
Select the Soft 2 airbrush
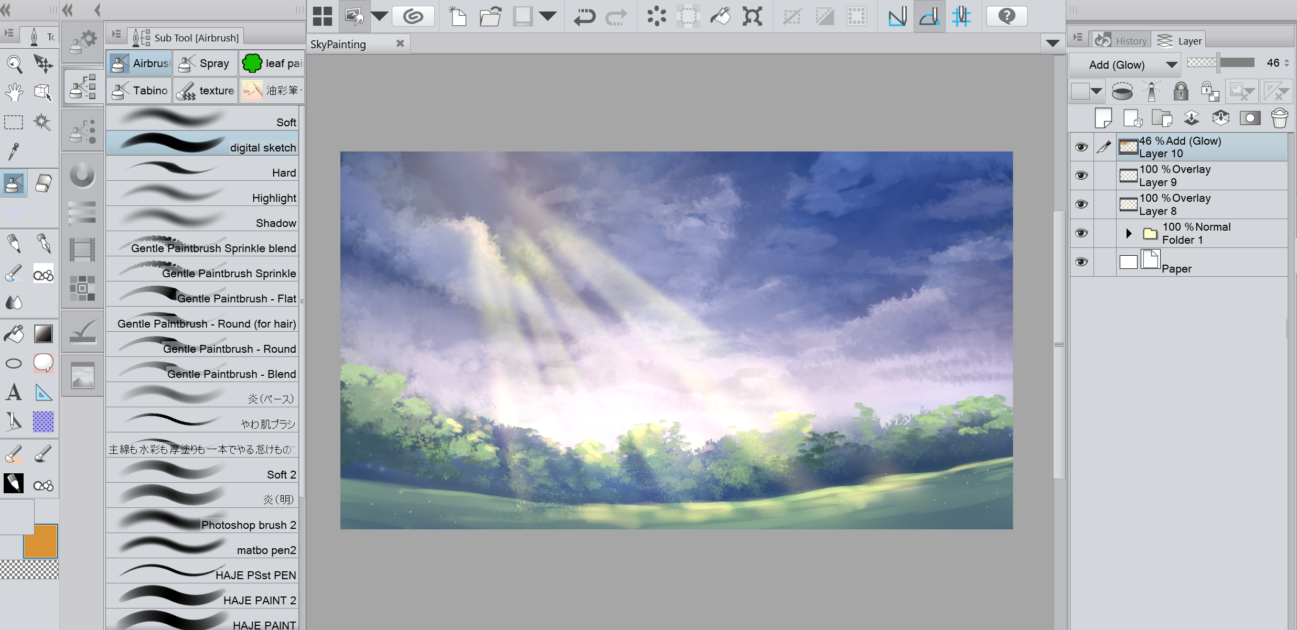pos(202,470)
